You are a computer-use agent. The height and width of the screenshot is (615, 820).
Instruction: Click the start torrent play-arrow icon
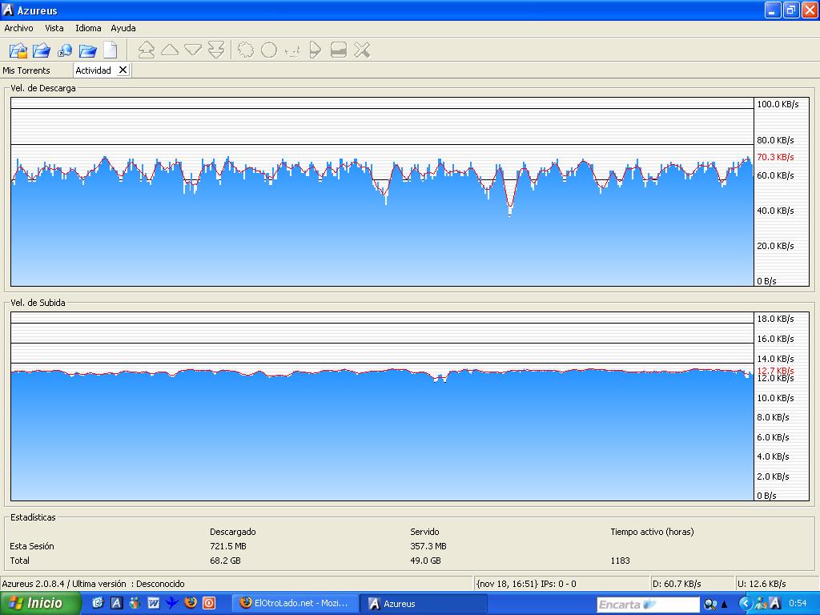[315, 50]
